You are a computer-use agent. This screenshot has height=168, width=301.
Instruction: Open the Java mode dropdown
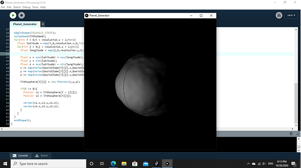pyautogui.click(x=291, y=15)
